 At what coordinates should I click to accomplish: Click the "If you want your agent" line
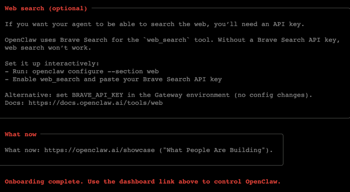coord(52,24)
